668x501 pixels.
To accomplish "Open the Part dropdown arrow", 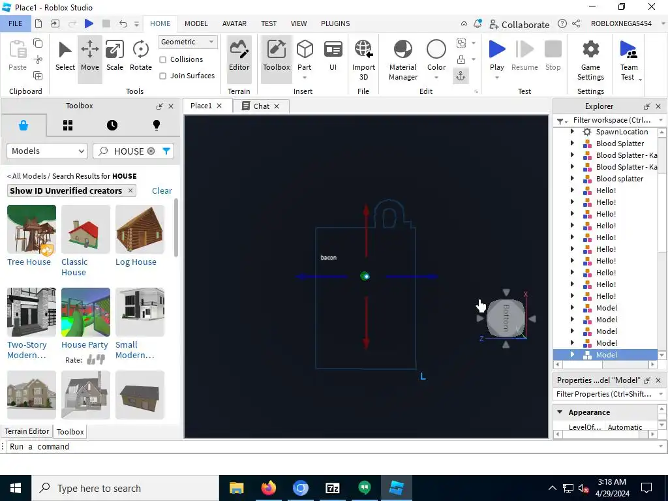I will [305, 78].
